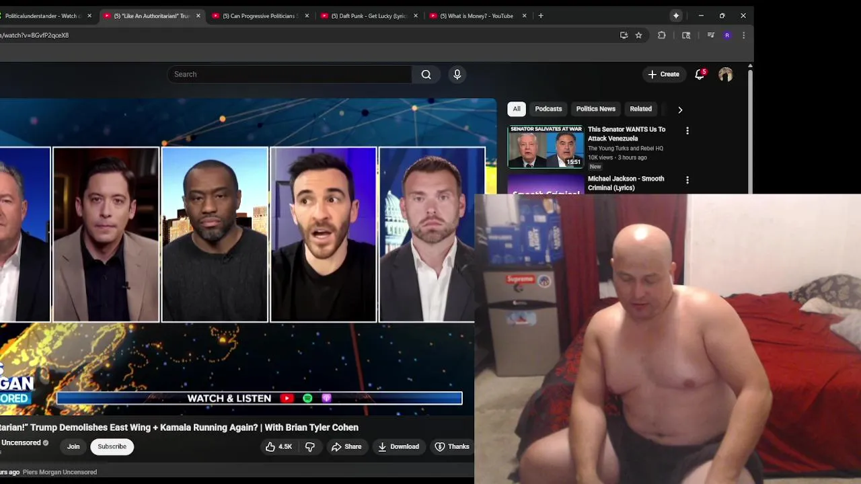Bookmark this page with the star icon
The image size is (861, 484).
point(639,35)
